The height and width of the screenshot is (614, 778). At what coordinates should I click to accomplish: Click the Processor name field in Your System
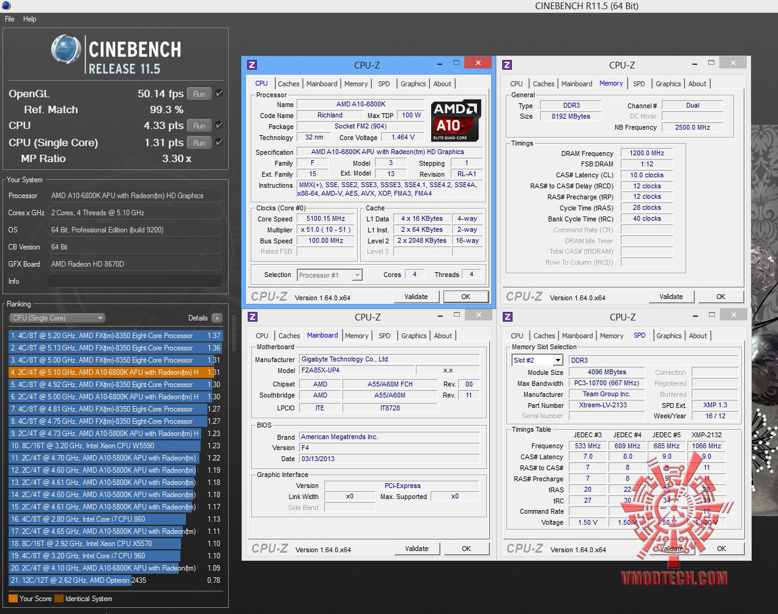(135, 196)
